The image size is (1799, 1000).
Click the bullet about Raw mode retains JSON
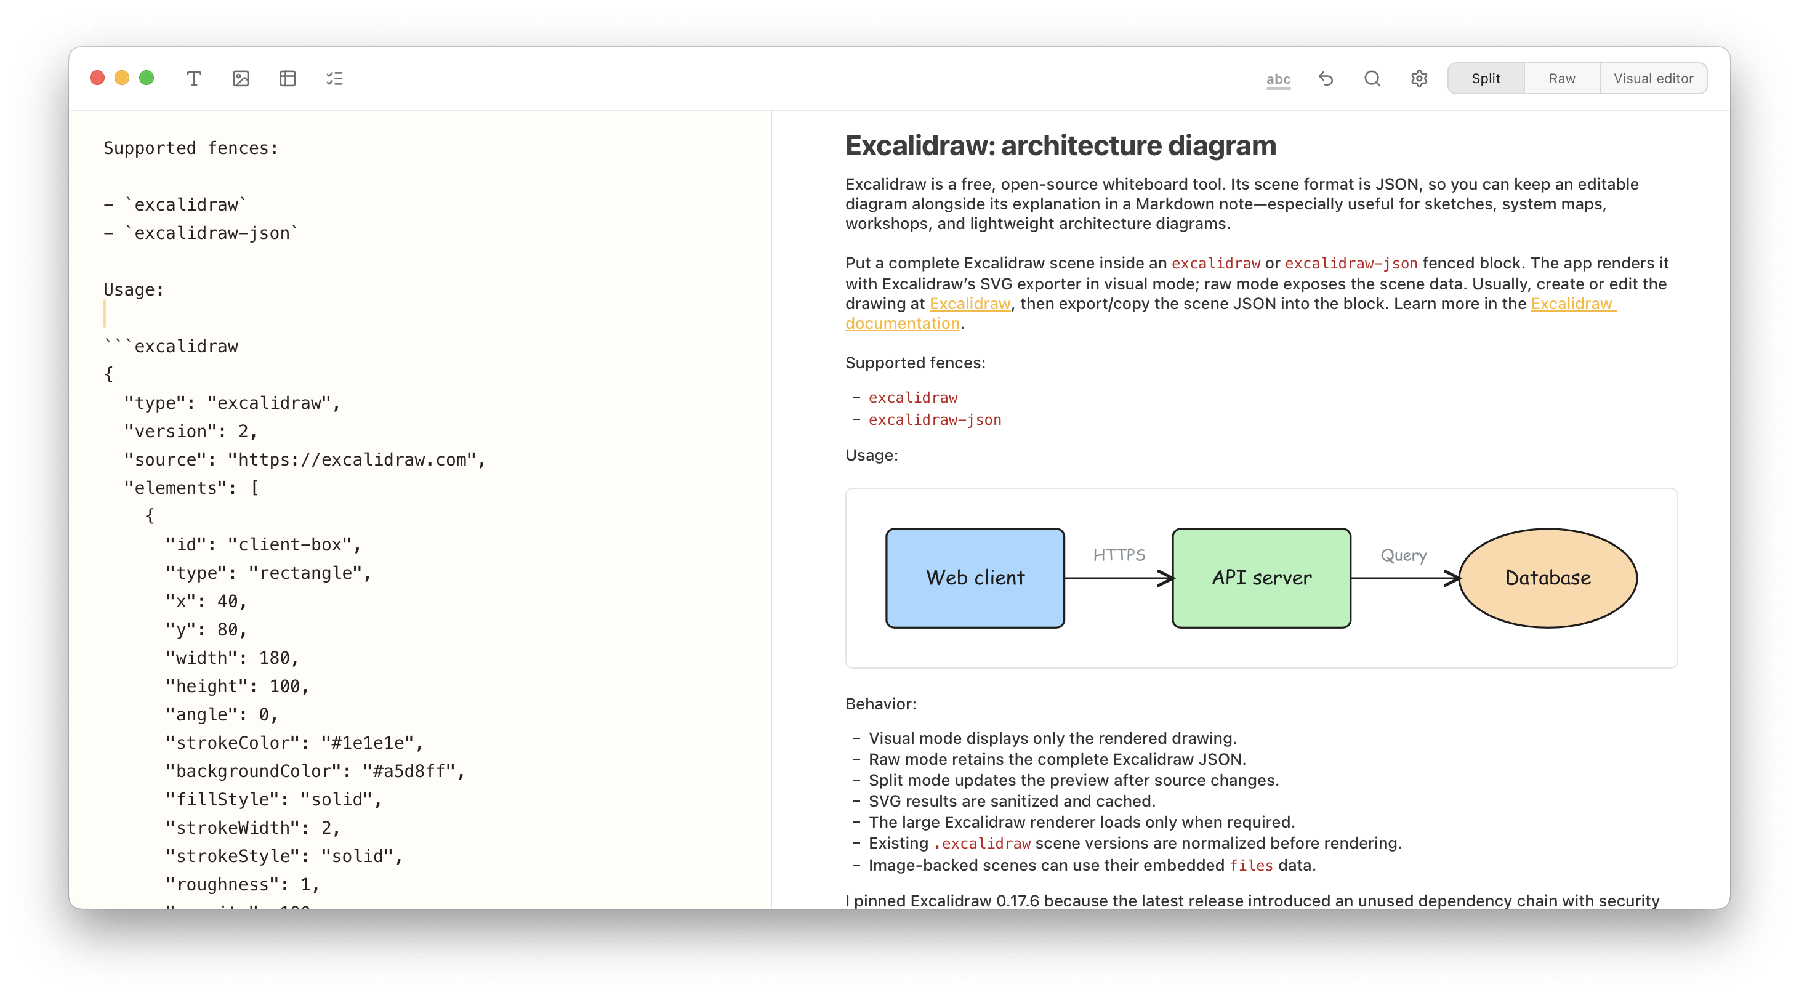[1057, 759]
